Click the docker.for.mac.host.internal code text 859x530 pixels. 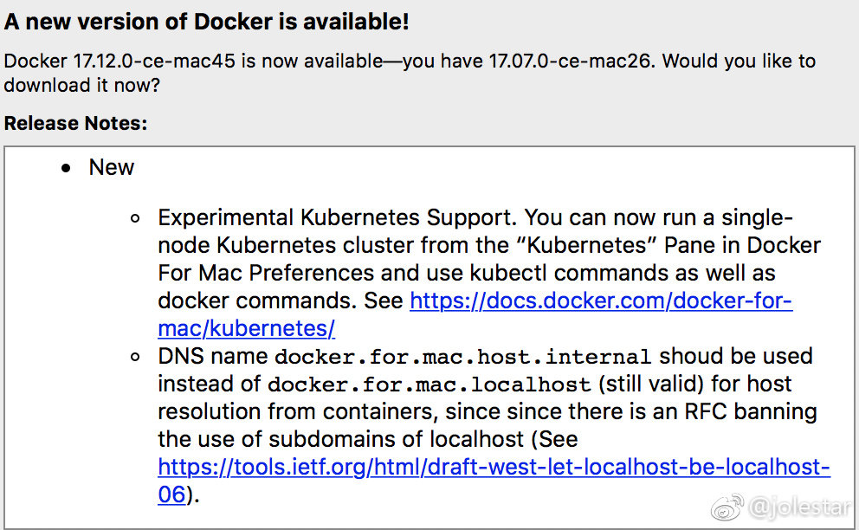(462, 357)
